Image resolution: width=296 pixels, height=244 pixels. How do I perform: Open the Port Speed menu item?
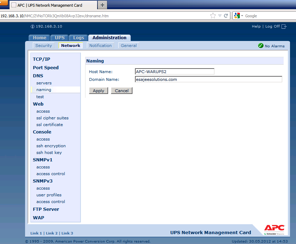coord(46,67)
